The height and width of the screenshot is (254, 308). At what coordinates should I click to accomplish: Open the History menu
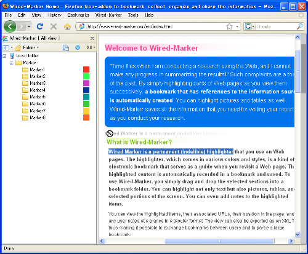54,15
